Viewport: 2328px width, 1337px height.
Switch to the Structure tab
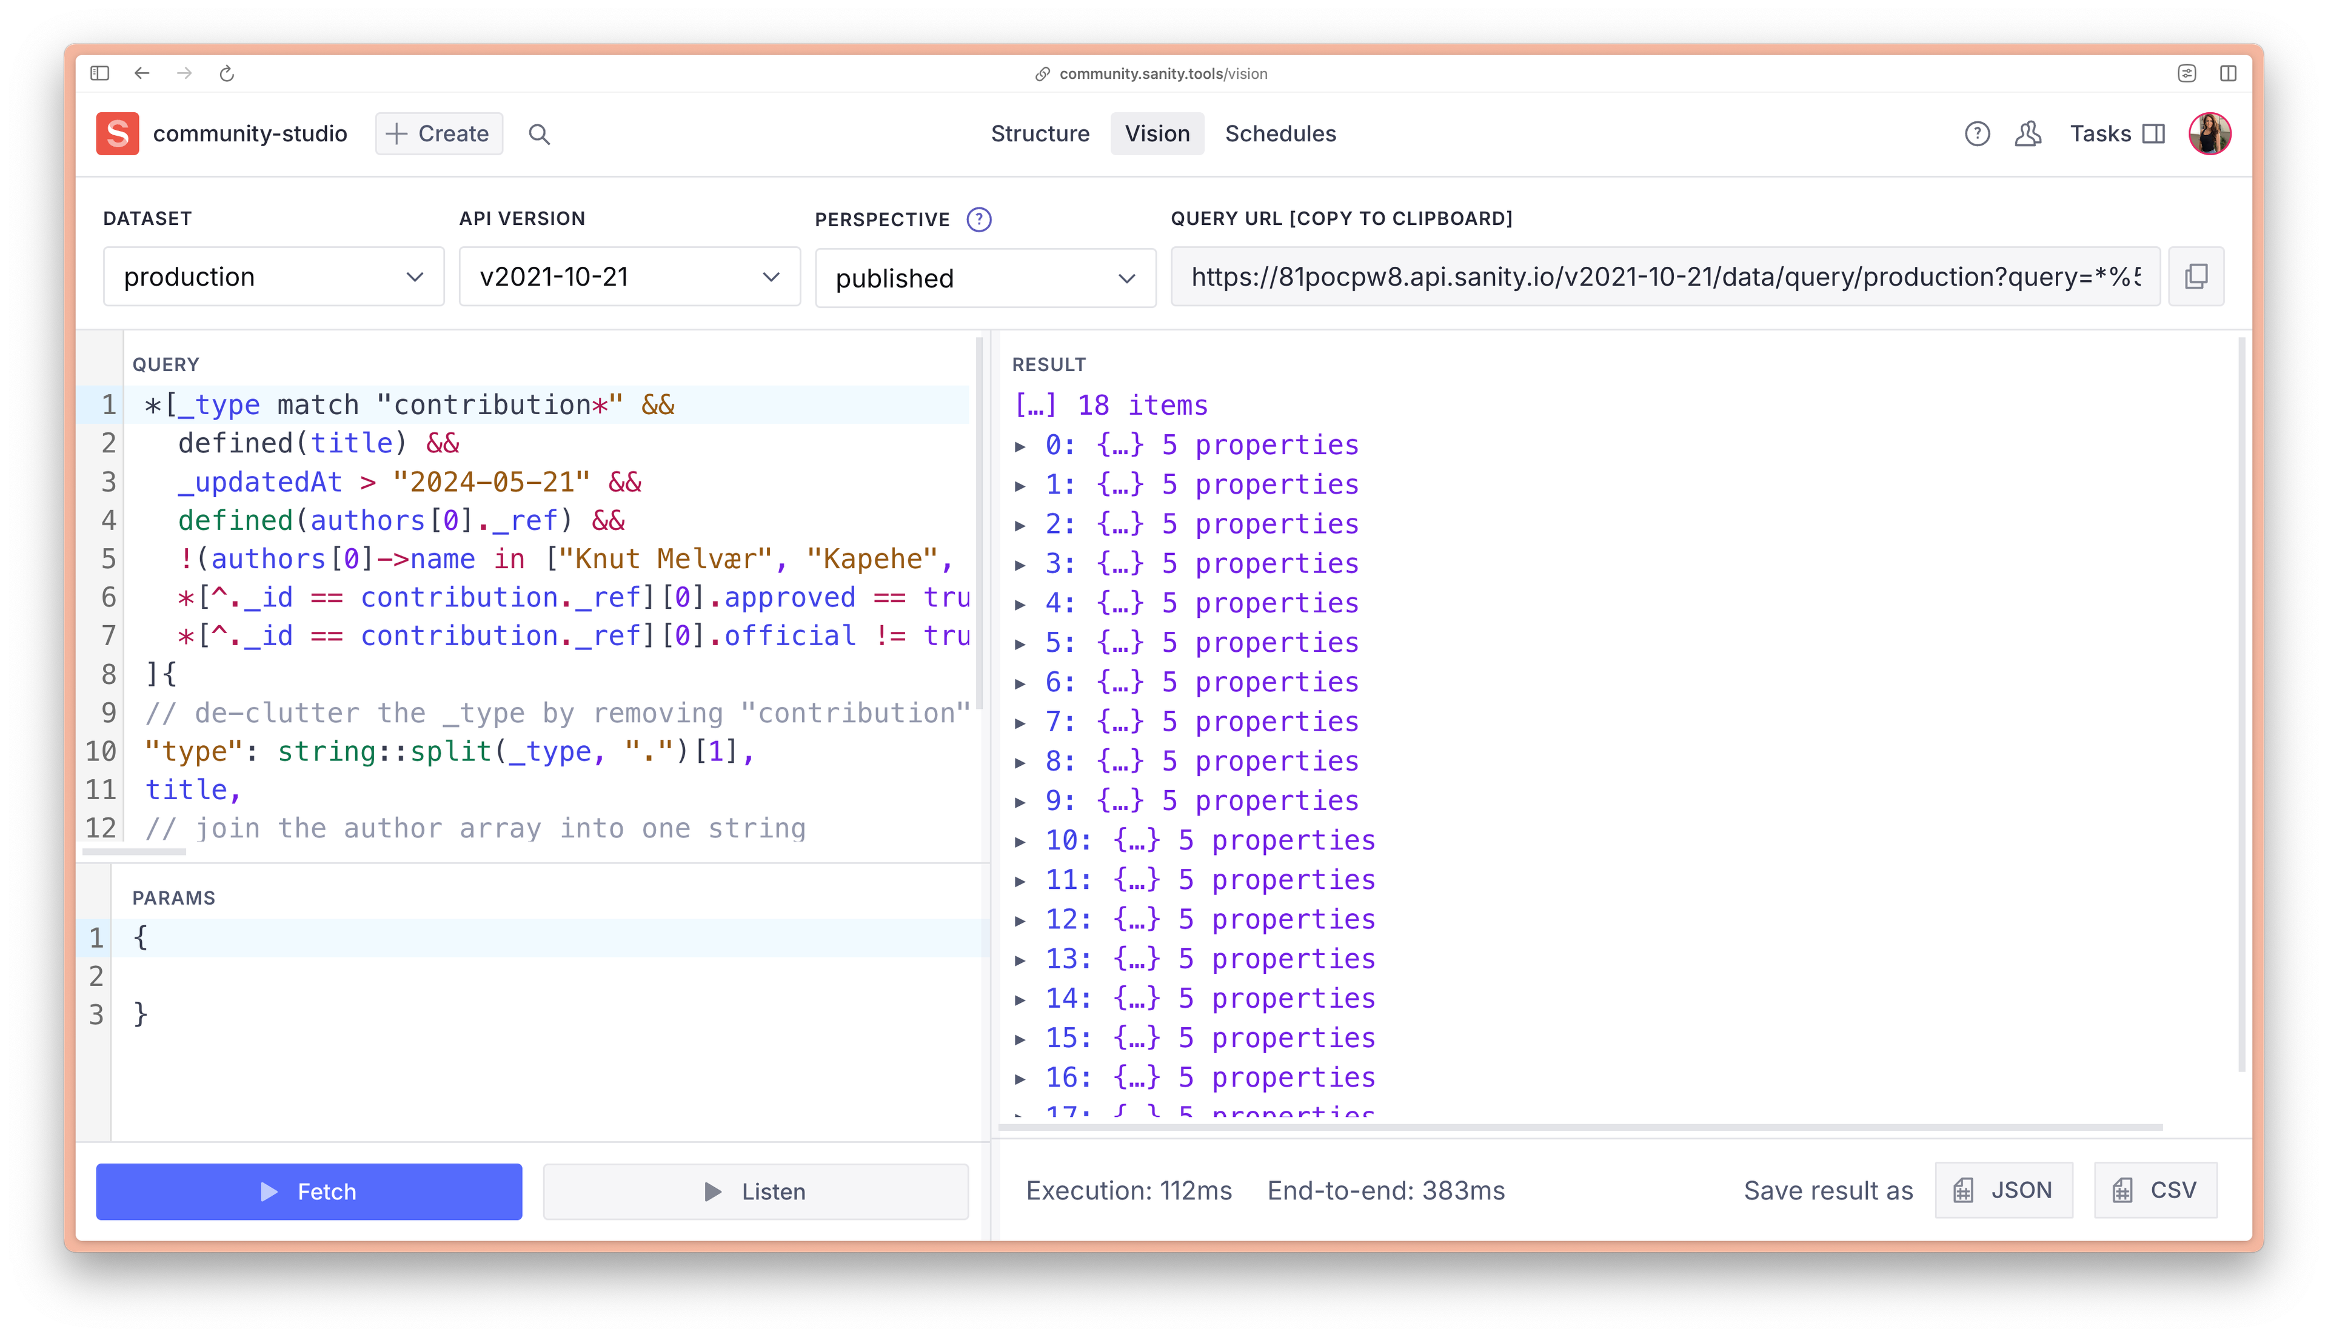1040,134
